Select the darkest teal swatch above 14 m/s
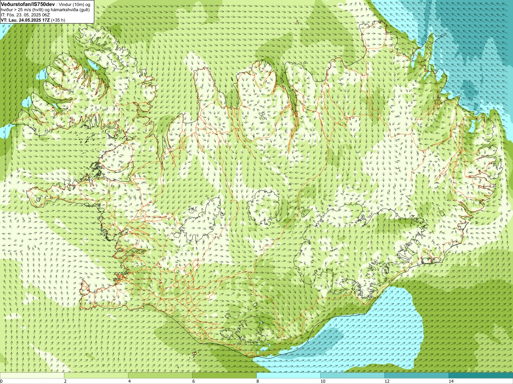The width and height of the screenshot is (513, 384). 481,376
